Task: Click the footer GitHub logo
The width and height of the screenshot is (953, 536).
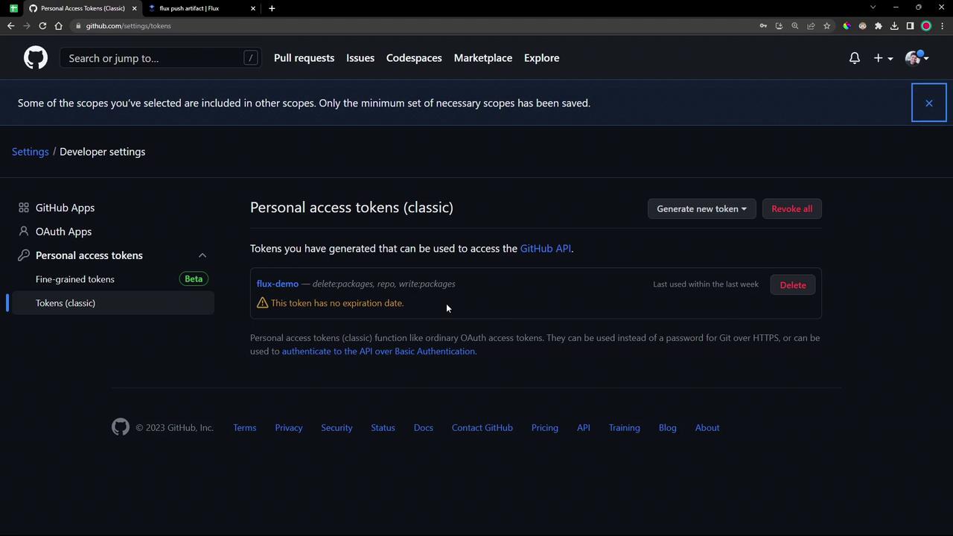Action: pos(121,427)
